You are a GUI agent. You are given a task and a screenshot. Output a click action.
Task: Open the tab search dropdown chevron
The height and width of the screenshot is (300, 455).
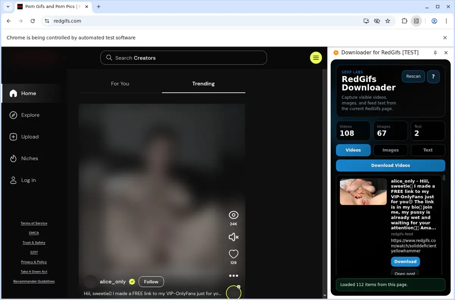(x=8, y=6)
